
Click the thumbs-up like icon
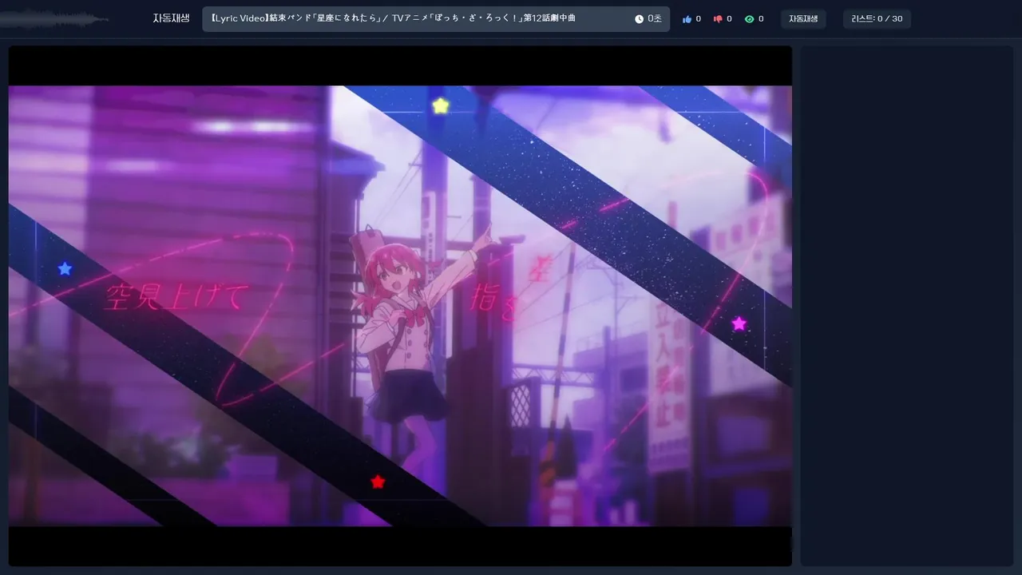(x=687, y=19)
